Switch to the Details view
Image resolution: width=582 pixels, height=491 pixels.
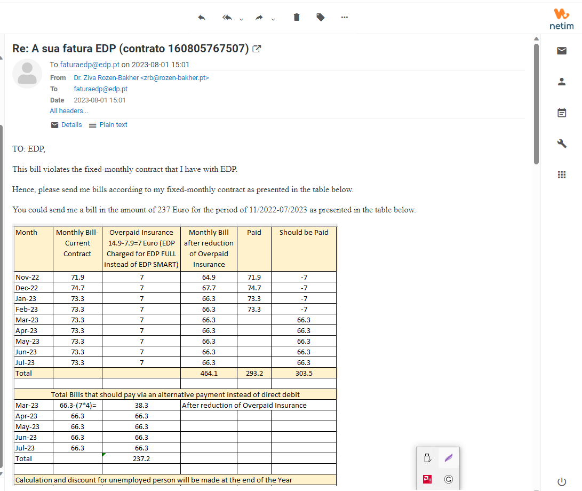click(x=66, y=125)
